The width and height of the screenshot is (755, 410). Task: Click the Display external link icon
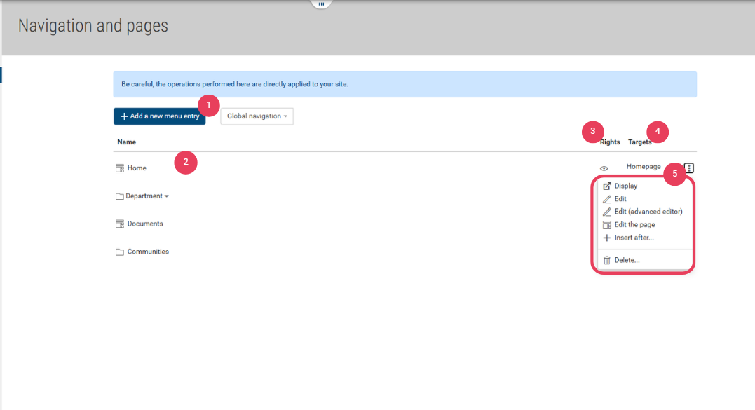[x=607, y=186]
